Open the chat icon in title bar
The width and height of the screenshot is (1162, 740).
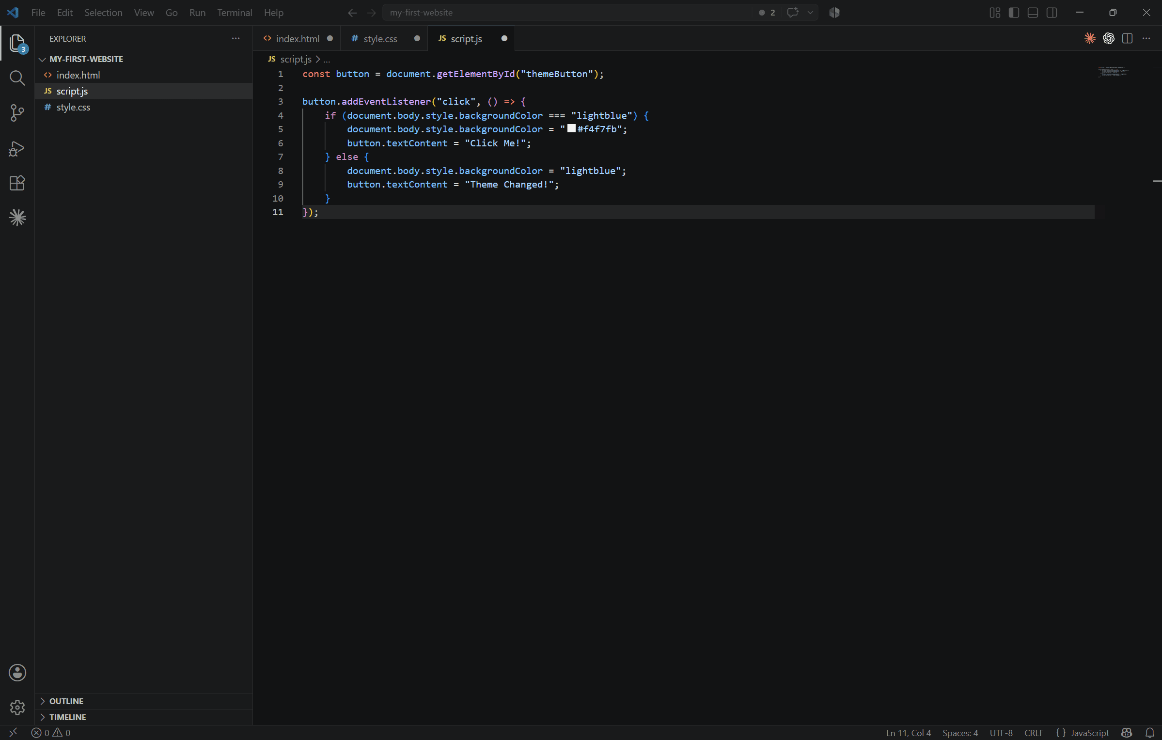pos(793,13)
